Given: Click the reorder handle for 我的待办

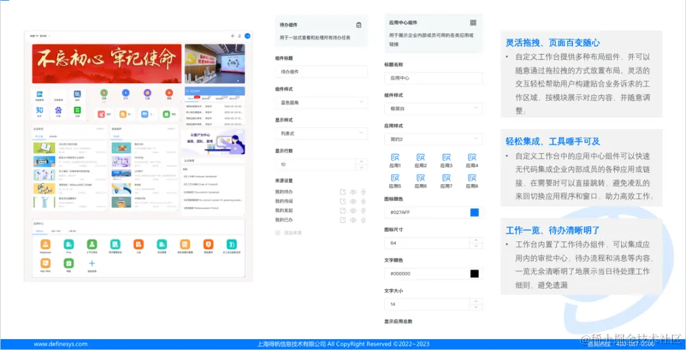Looking at the screenshot, I should (x=363, y=192).
